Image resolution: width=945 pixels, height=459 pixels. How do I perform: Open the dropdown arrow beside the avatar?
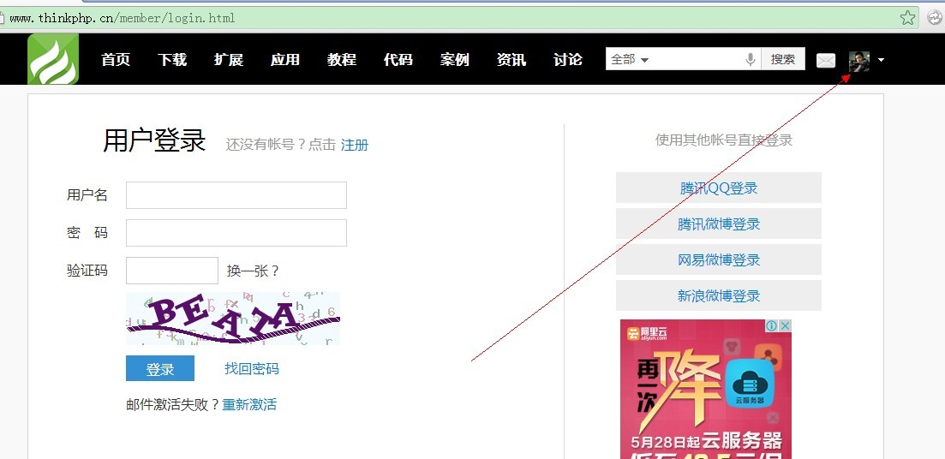(x=881, y=60)
